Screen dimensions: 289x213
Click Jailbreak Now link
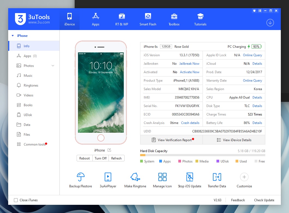(x=189, y=64)
